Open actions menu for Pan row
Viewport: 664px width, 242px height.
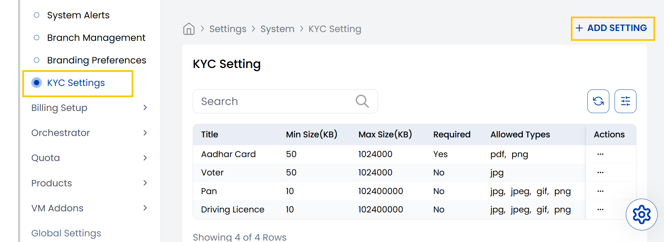tap(600, 191)
